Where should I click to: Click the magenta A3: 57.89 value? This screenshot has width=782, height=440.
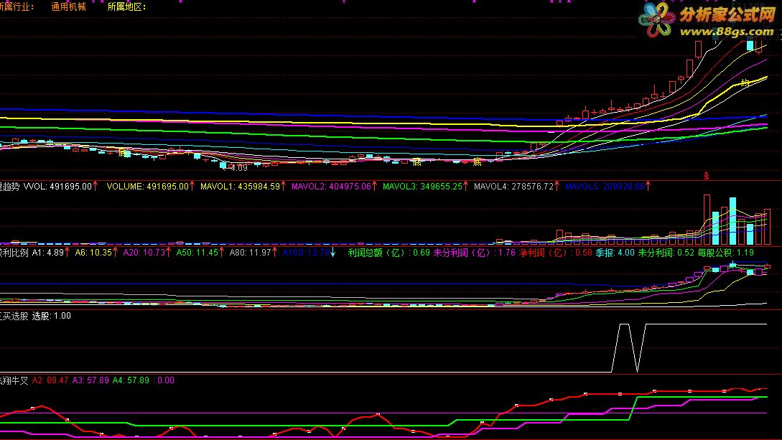pyautogui.click(x=90, y=380)
